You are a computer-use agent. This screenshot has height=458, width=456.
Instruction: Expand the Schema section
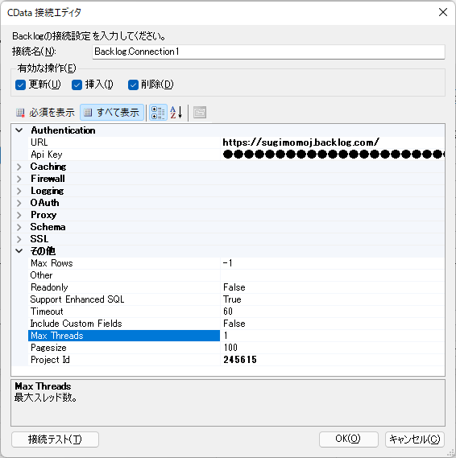coord(19,227)
